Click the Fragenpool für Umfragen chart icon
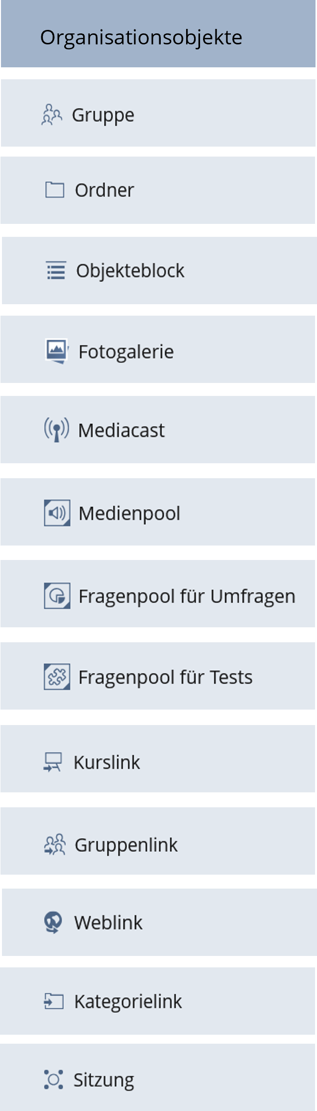This screenshot has height=1111, width=317. [57, 595]
